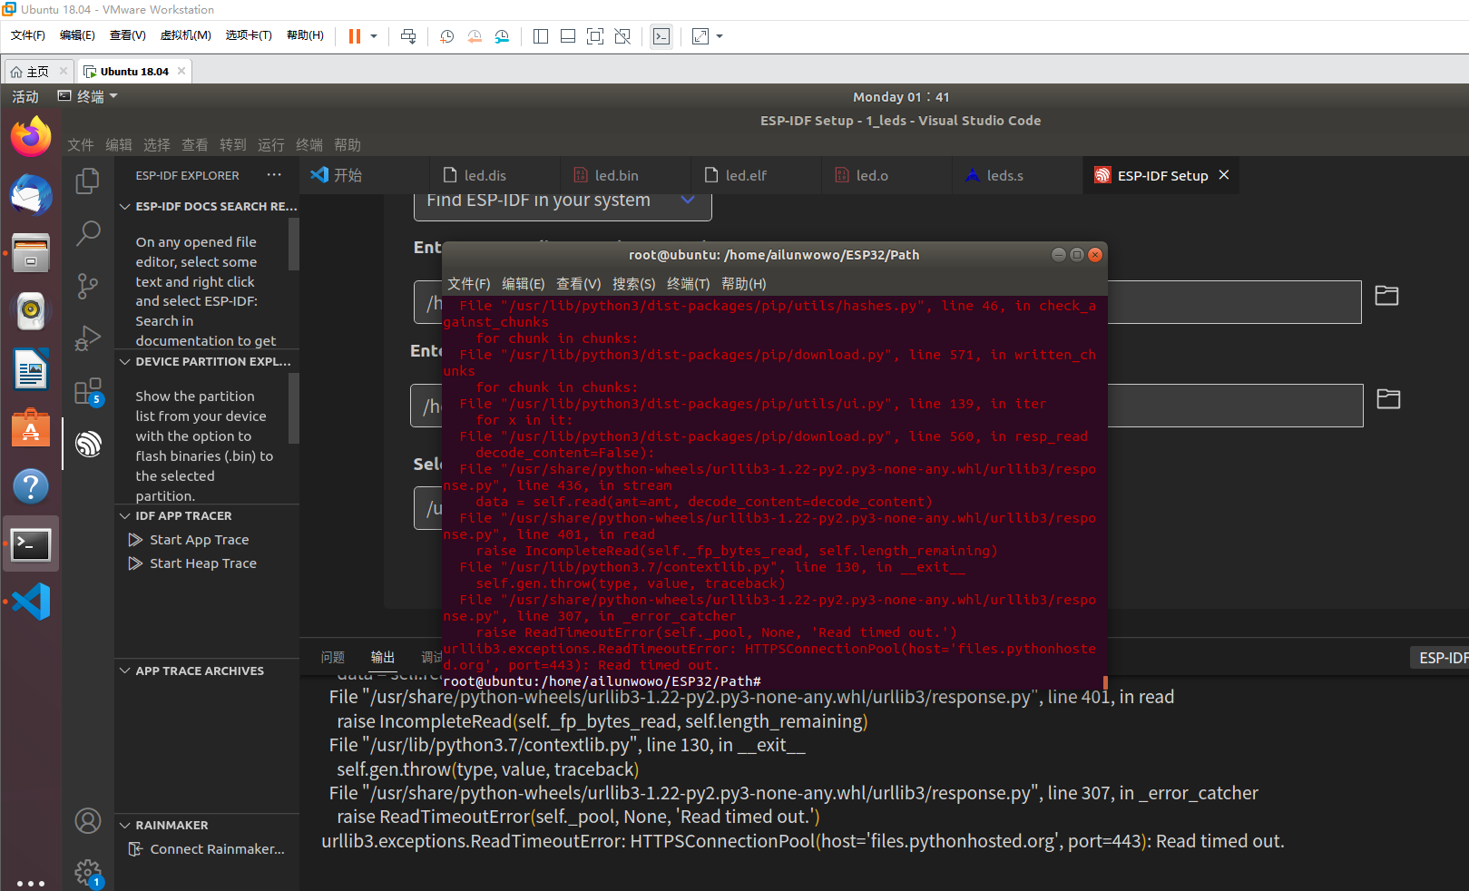
Task: Click VMware pause virtual machine button
Action: 355,36
